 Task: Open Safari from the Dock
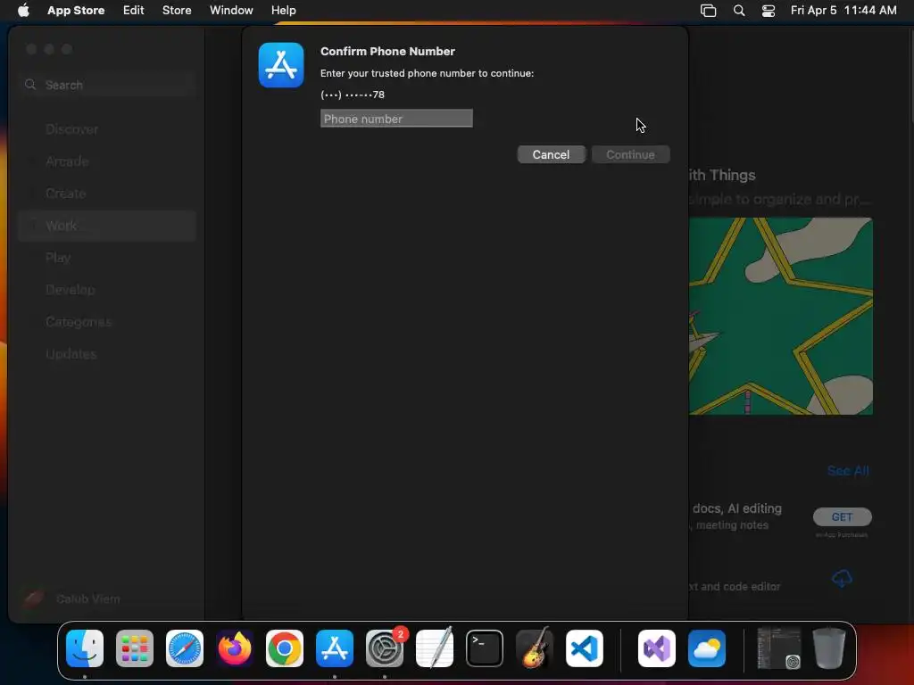coord(185,648)
